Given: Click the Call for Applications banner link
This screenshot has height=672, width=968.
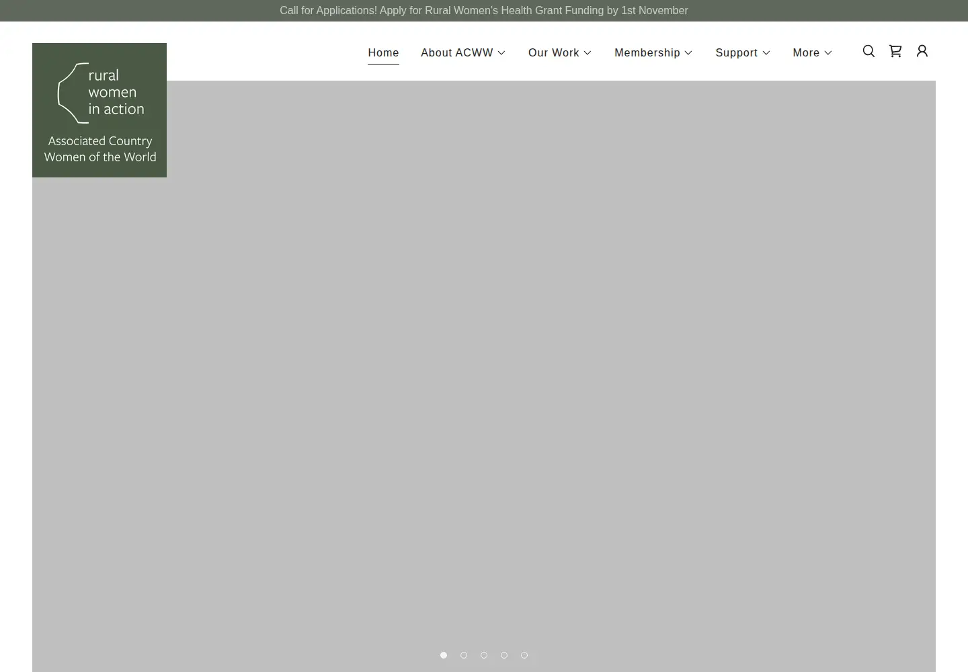Looking at the screenshot, I should 484,11.
